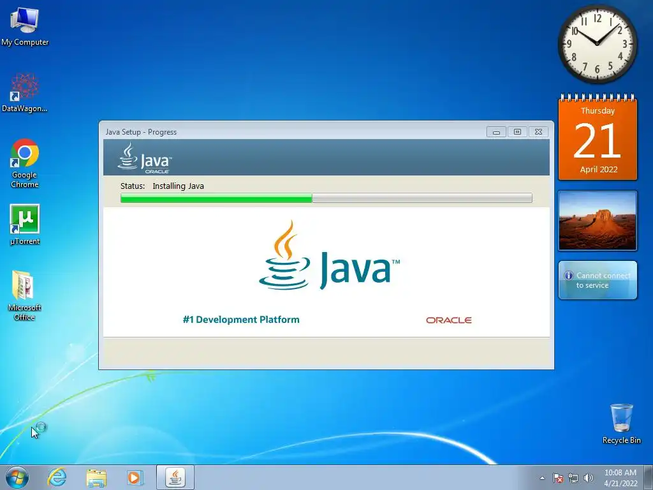Screen dimensions: 653x490
Task: Click the Java installation progress bar
Action: click(326, 198)
